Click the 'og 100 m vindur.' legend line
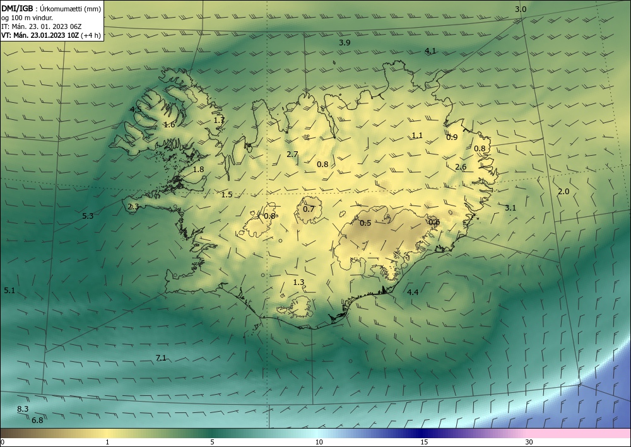631x447 pixels. click(x=27, y=18)
